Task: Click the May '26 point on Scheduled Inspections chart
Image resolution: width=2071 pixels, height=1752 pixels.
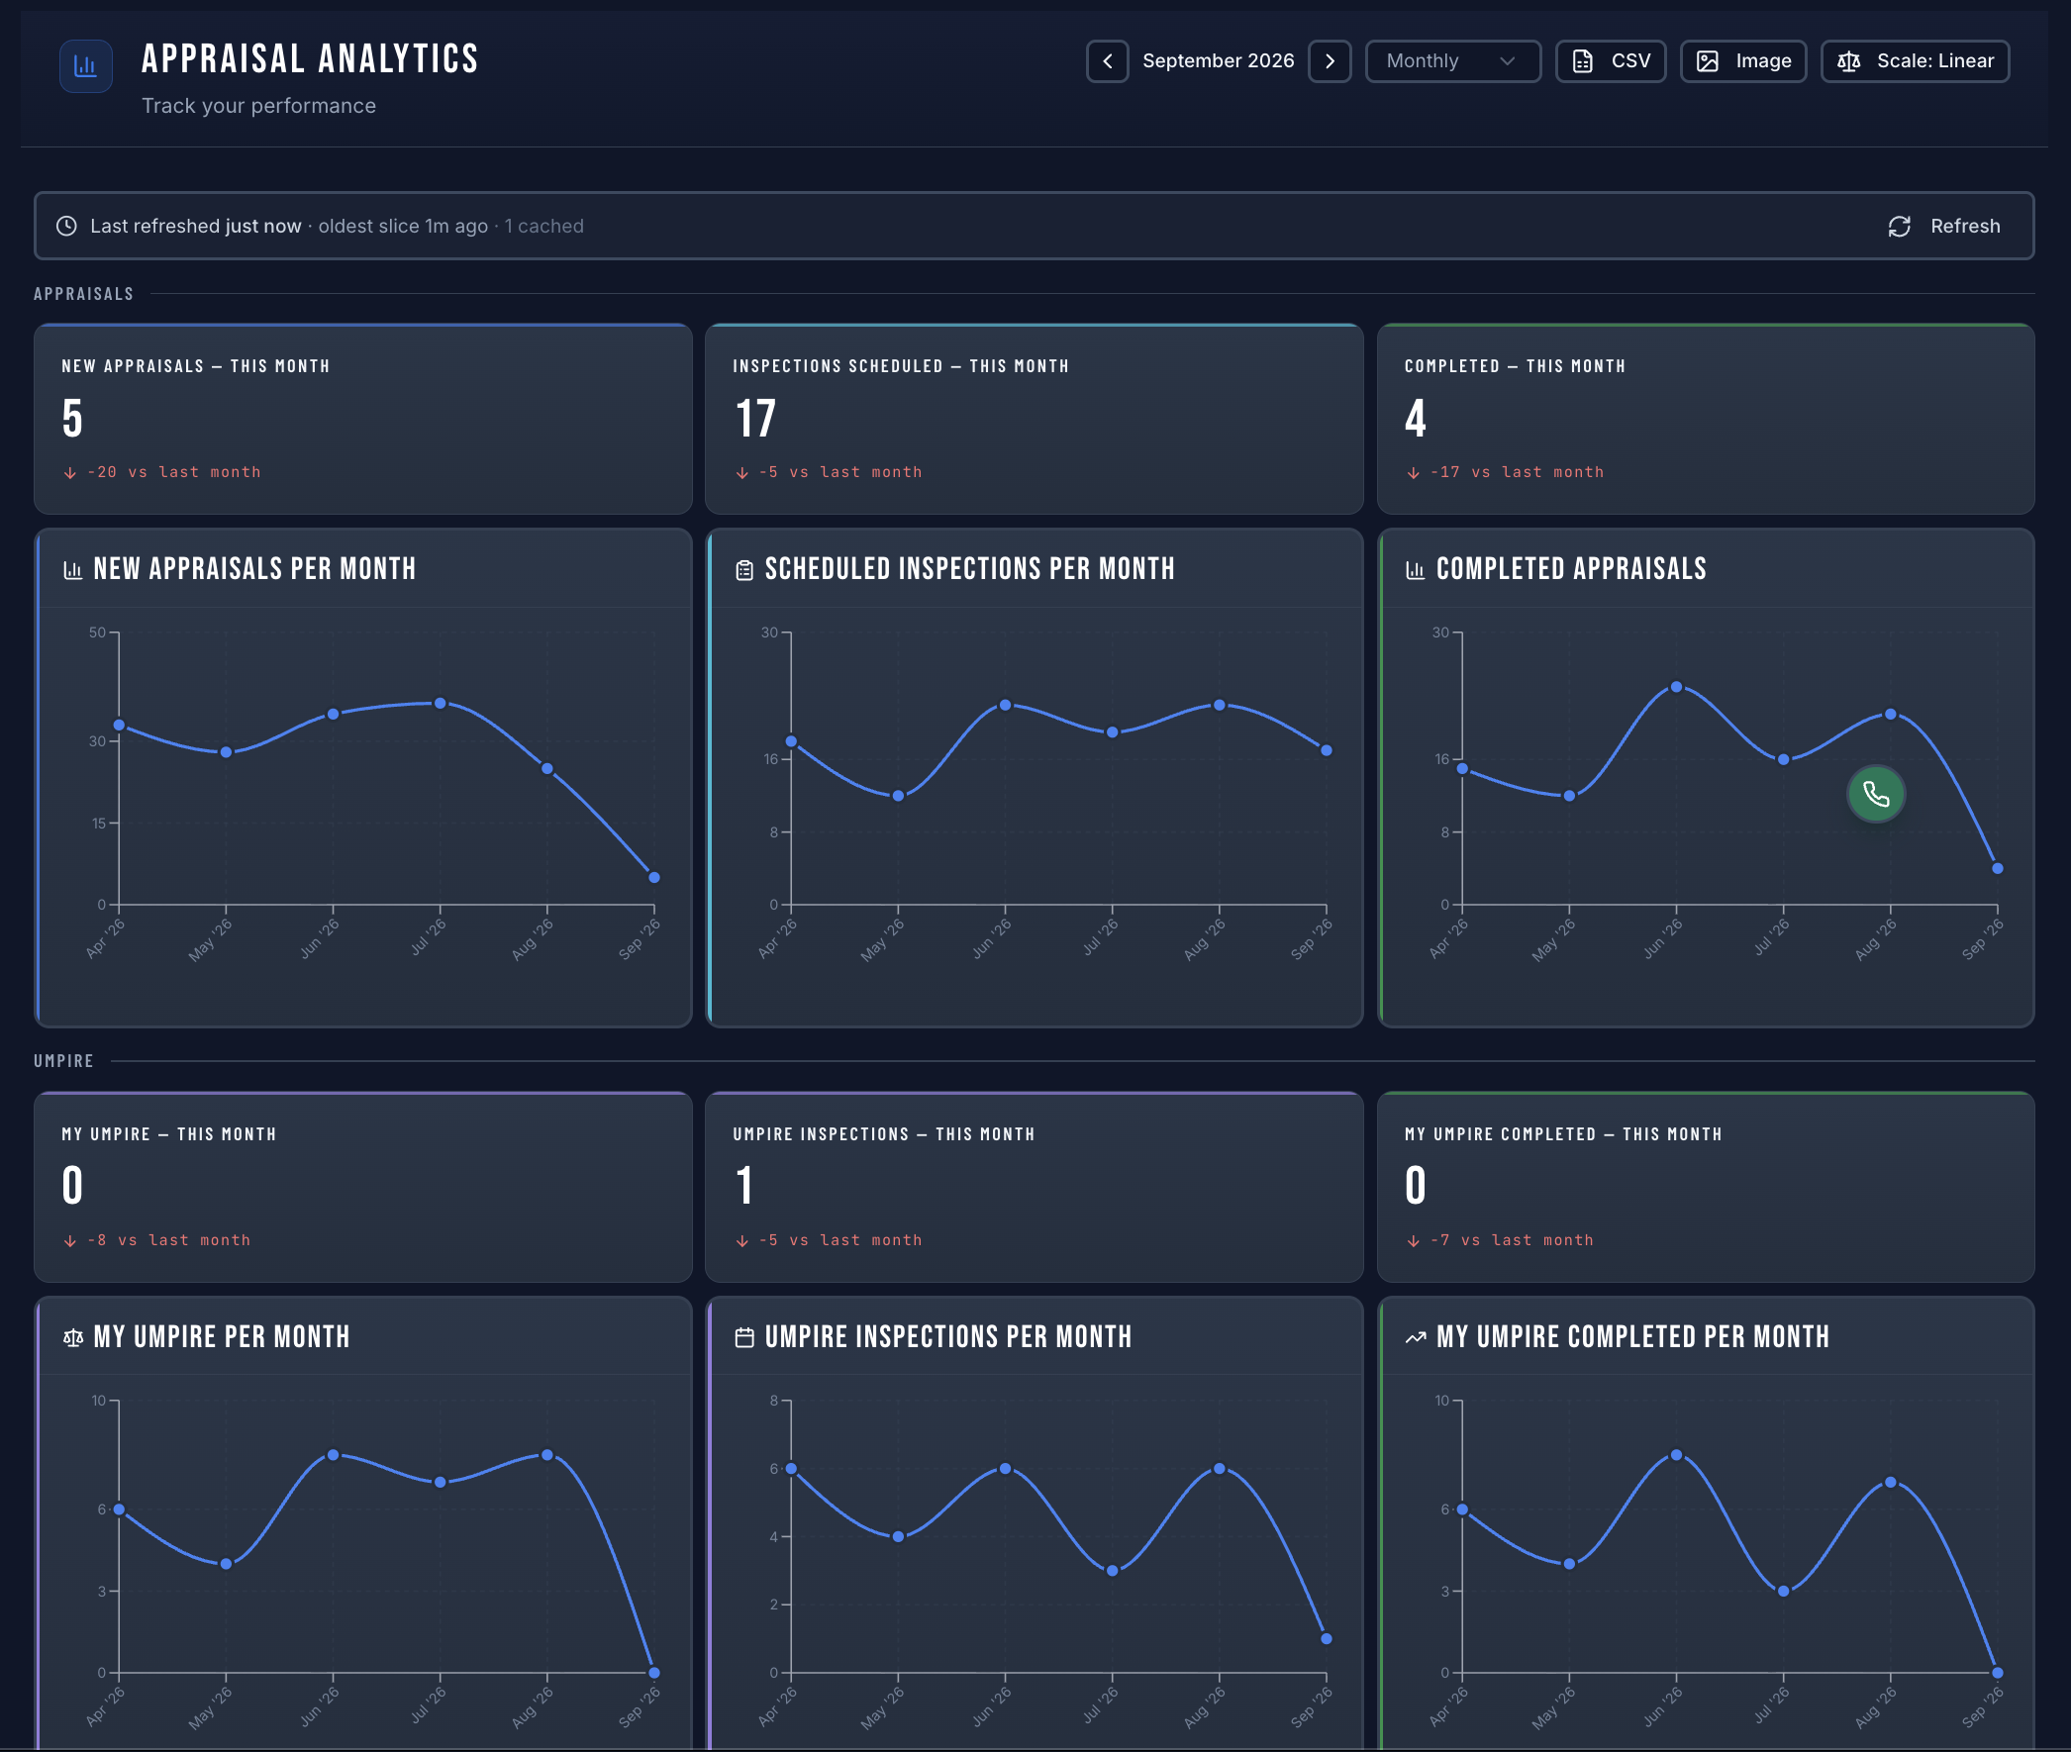Action: click(x=898, y=796)
